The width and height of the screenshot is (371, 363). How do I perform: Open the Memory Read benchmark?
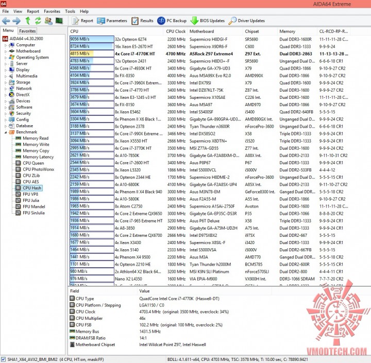(x=36, y=138)
